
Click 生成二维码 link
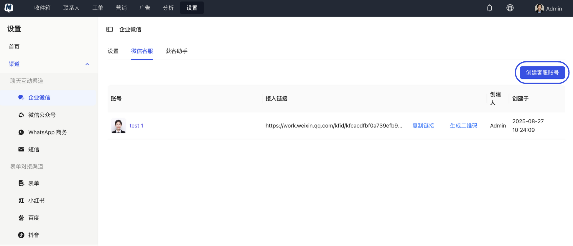click(463, 126)
